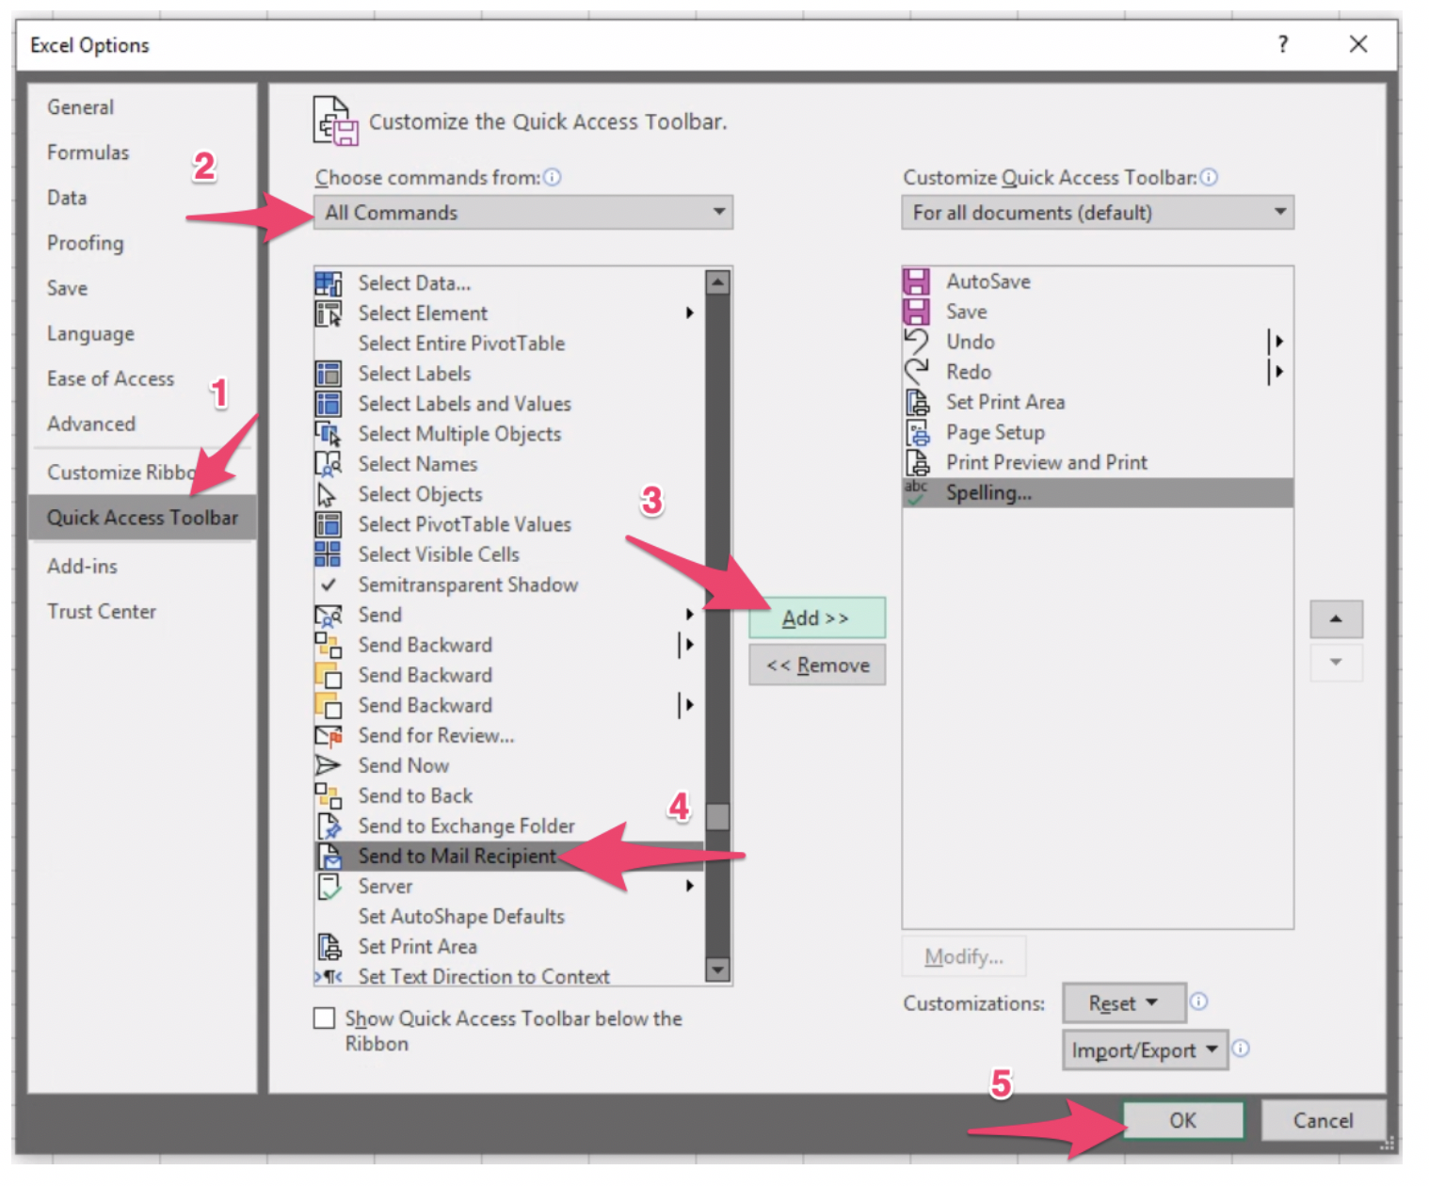
Task: Move selected command down with arrow button
Action: tap(1336, 663)
